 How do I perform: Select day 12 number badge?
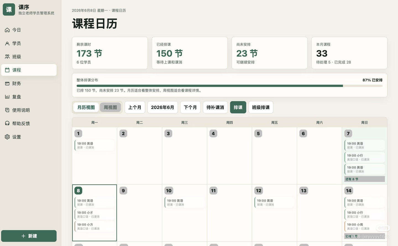[x=259, y=191]
